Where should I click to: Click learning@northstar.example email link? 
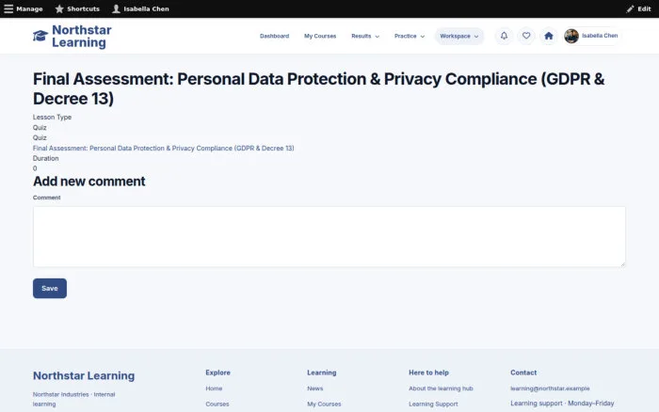(x=550, y=388)
